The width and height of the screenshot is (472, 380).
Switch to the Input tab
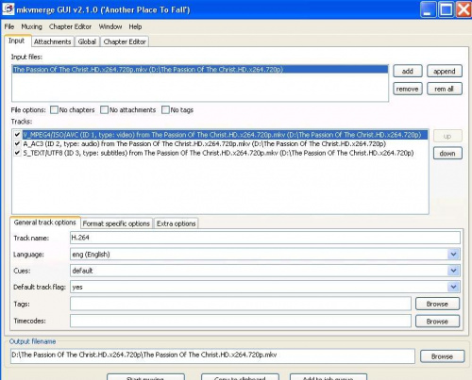[17, 41]
